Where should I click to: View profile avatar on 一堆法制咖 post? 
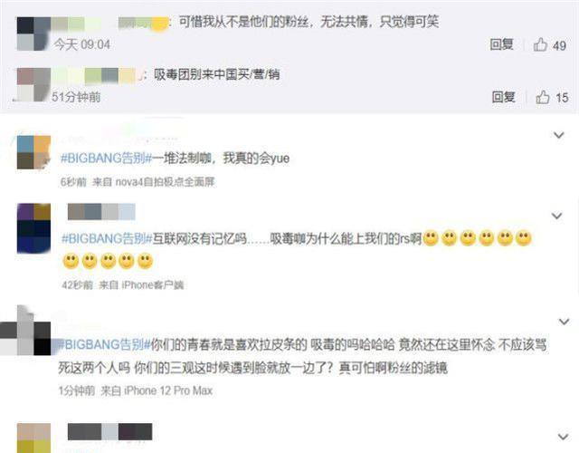click(33, 153)
